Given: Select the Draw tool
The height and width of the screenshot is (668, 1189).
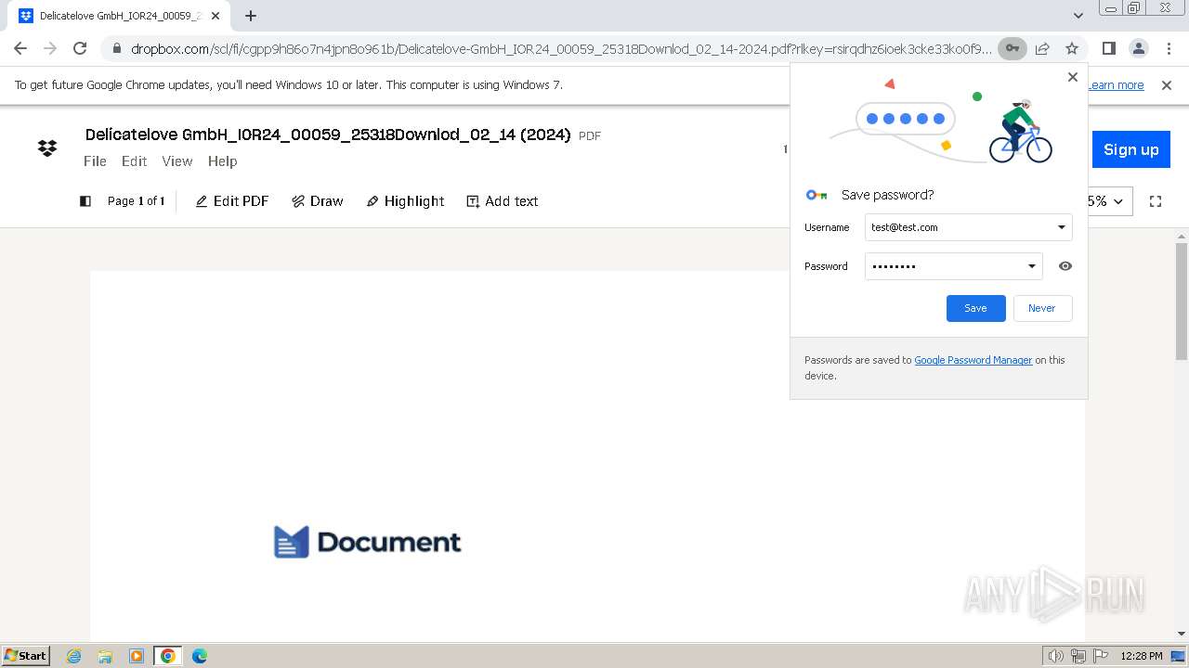Looking at the screenshot, I should (318, 201).
